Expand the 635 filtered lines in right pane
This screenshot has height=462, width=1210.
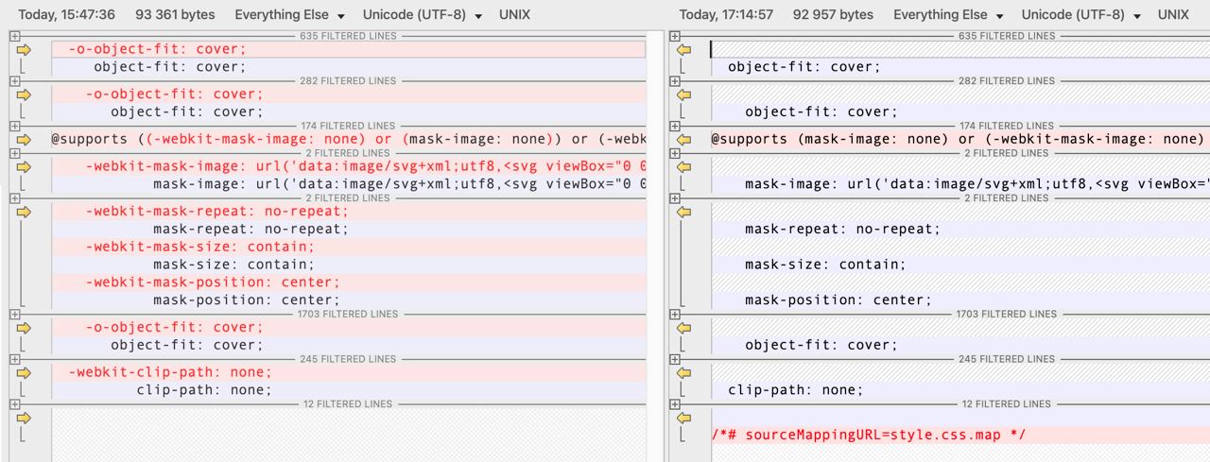[x=674, y=36]
